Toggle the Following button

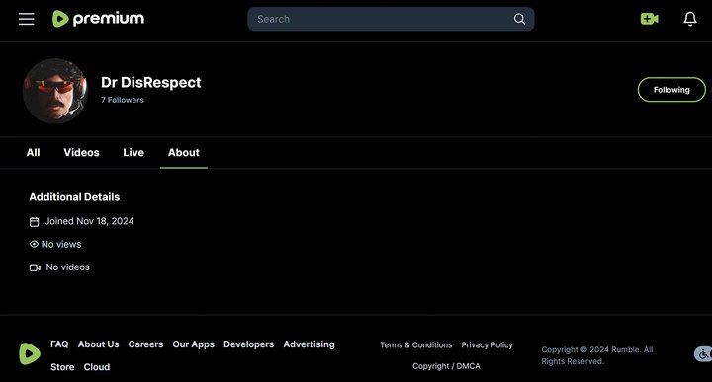coord(671,90)
